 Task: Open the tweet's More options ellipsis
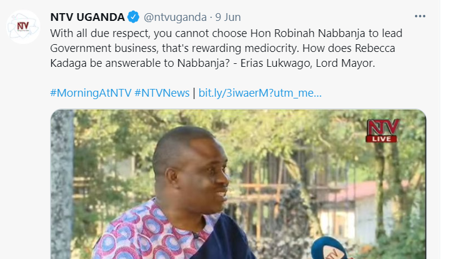coord(420,16)
